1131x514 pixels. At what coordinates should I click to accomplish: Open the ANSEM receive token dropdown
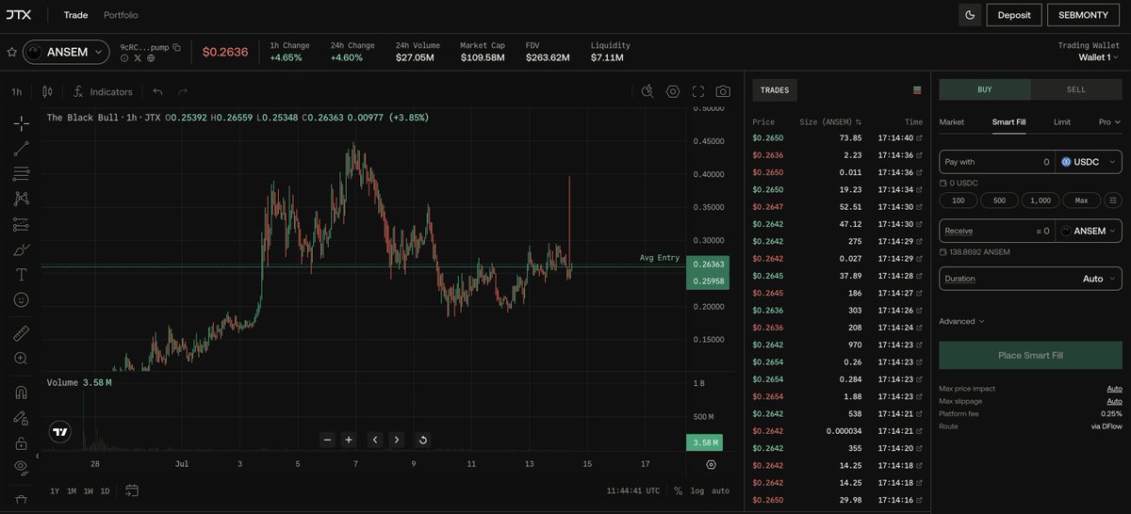tap(1089, 231)
